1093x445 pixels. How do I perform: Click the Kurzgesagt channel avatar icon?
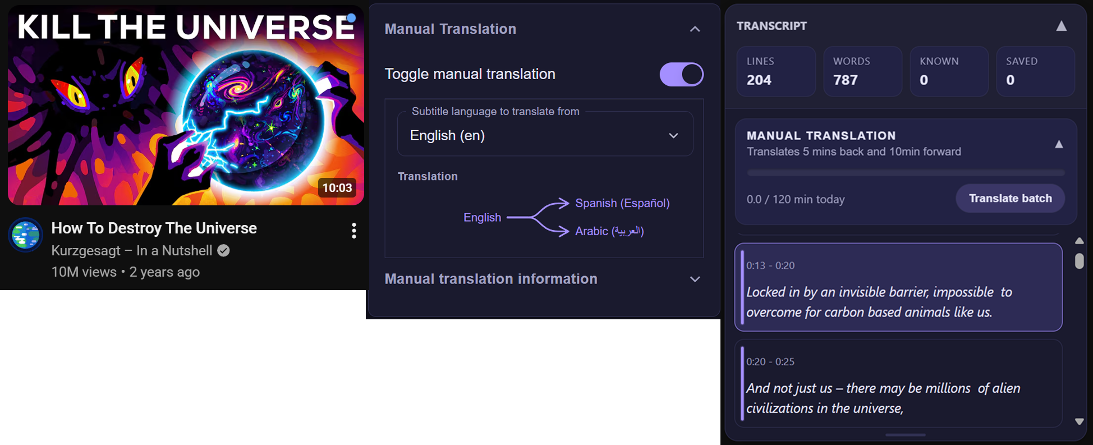26,235
